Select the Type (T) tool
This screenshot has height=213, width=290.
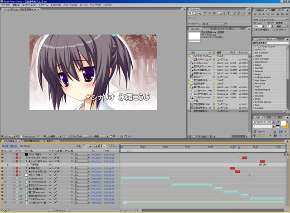229,13
